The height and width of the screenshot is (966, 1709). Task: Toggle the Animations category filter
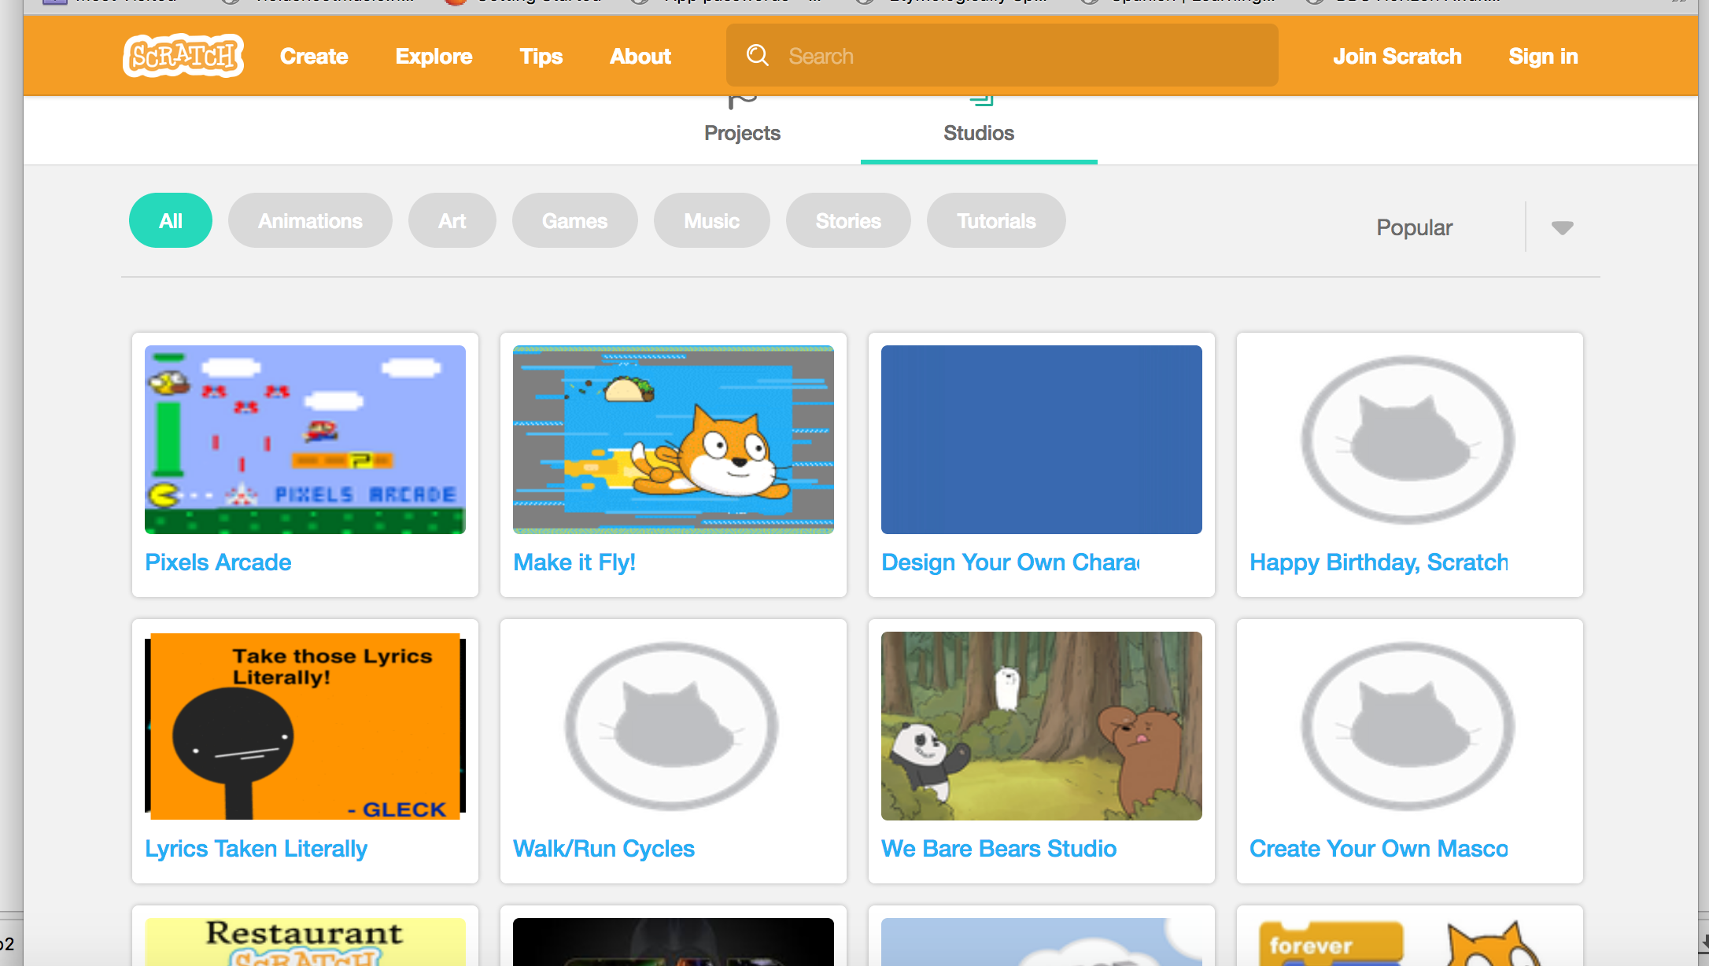pos(310,220)
